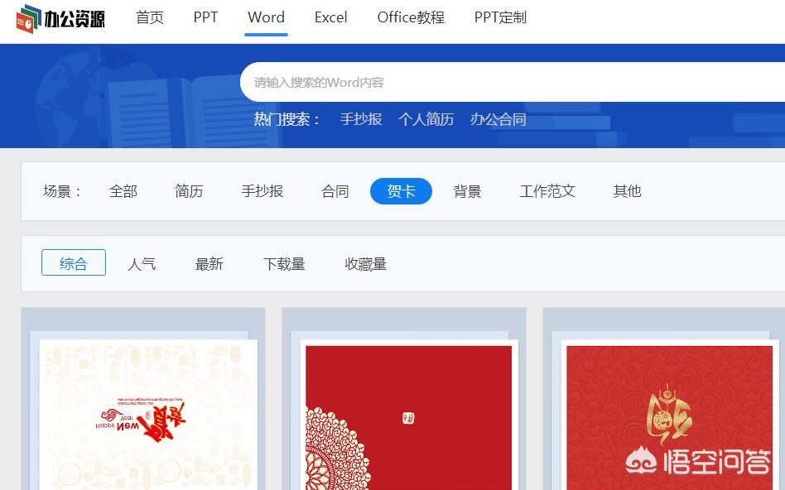Select the 其他 scene filter
Image resolution: width=785 pixels, height=490 pixels.
point(628,191)
